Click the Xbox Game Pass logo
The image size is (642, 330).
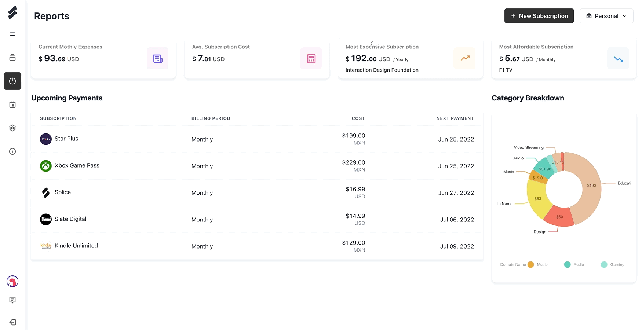tap(45, 166)
